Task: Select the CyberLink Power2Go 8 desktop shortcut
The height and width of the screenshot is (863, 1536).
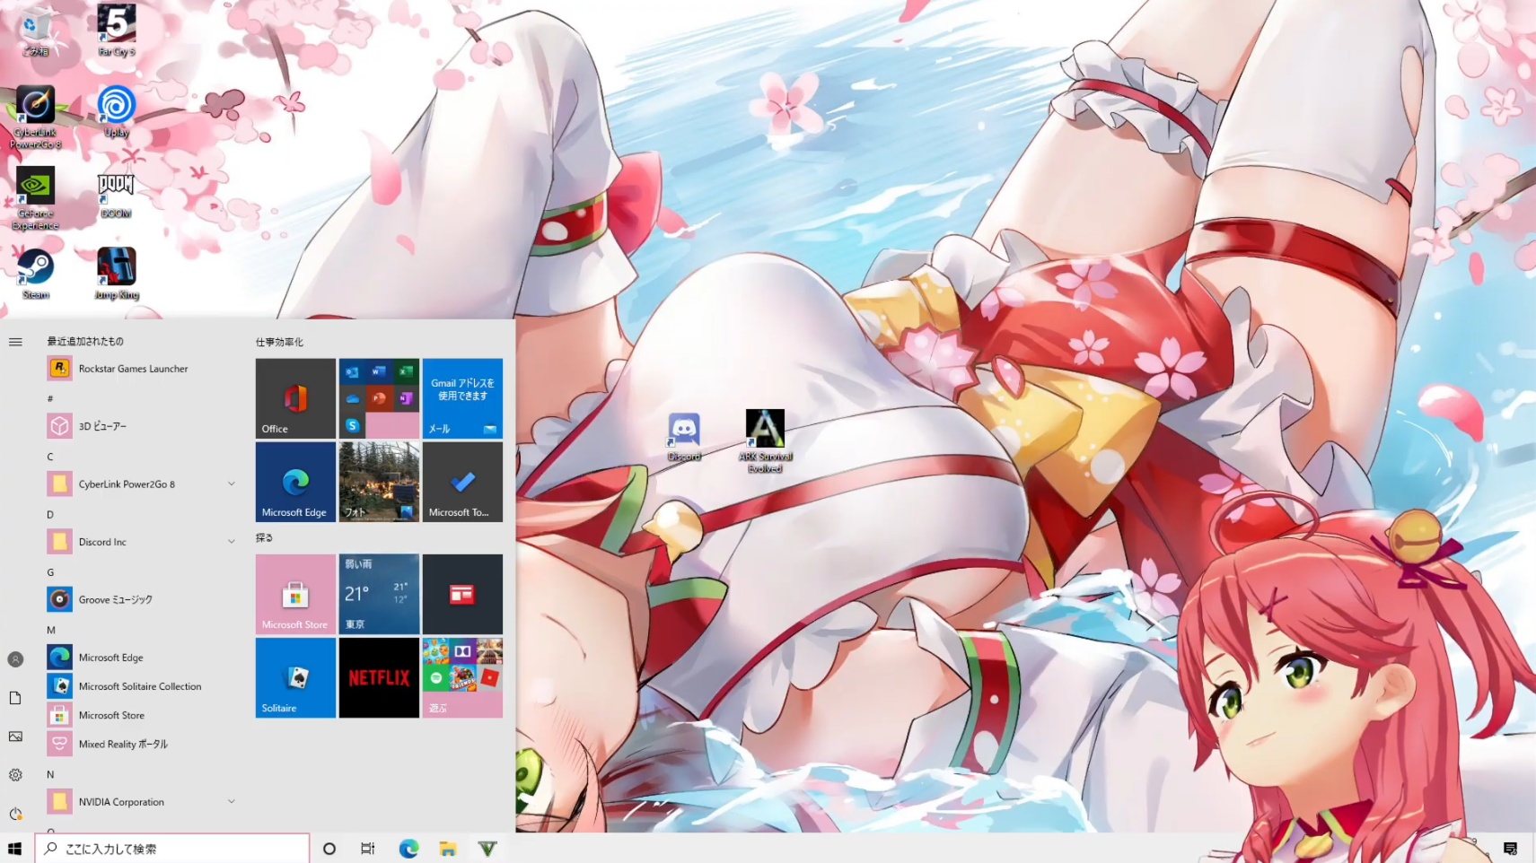Action: (35, 118)
